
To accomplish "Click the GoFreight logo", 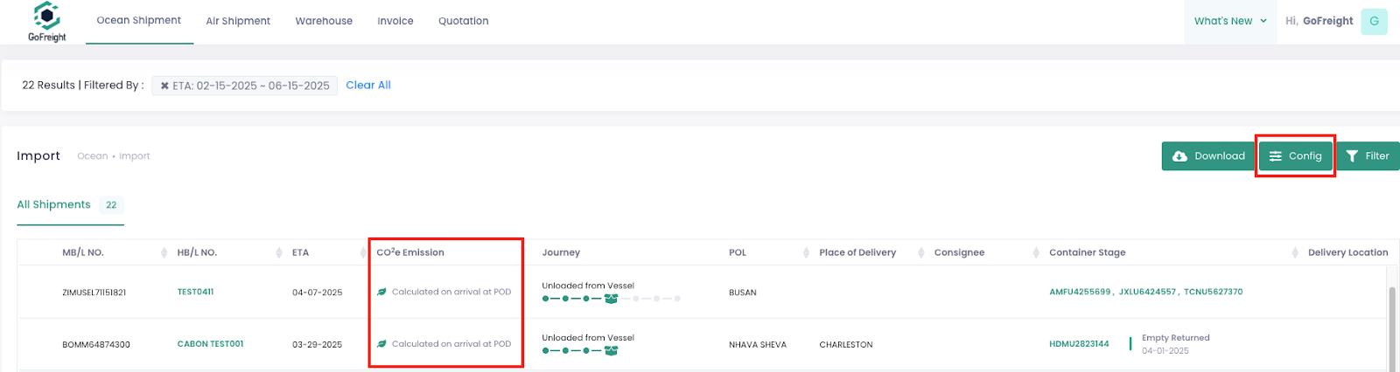I will click(x=46, y=22).
